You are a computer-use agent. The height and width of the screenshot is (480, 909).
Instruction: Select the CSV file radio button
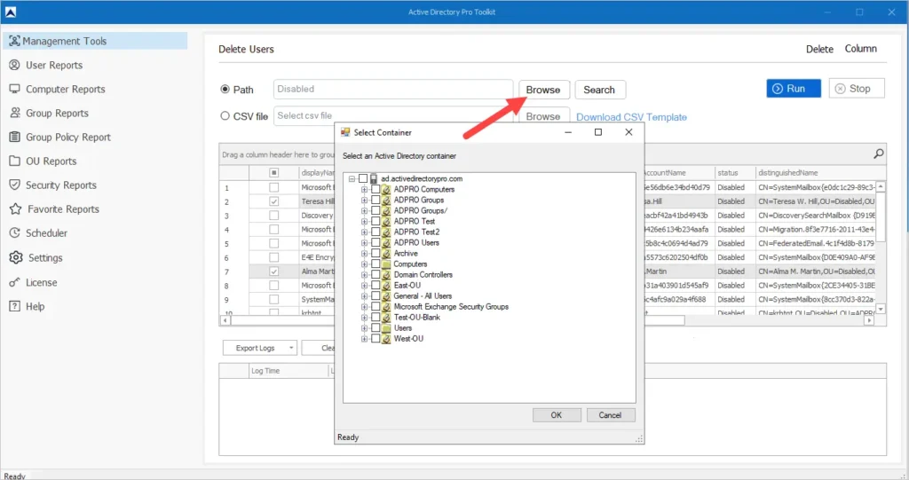[x=225, y=116]
